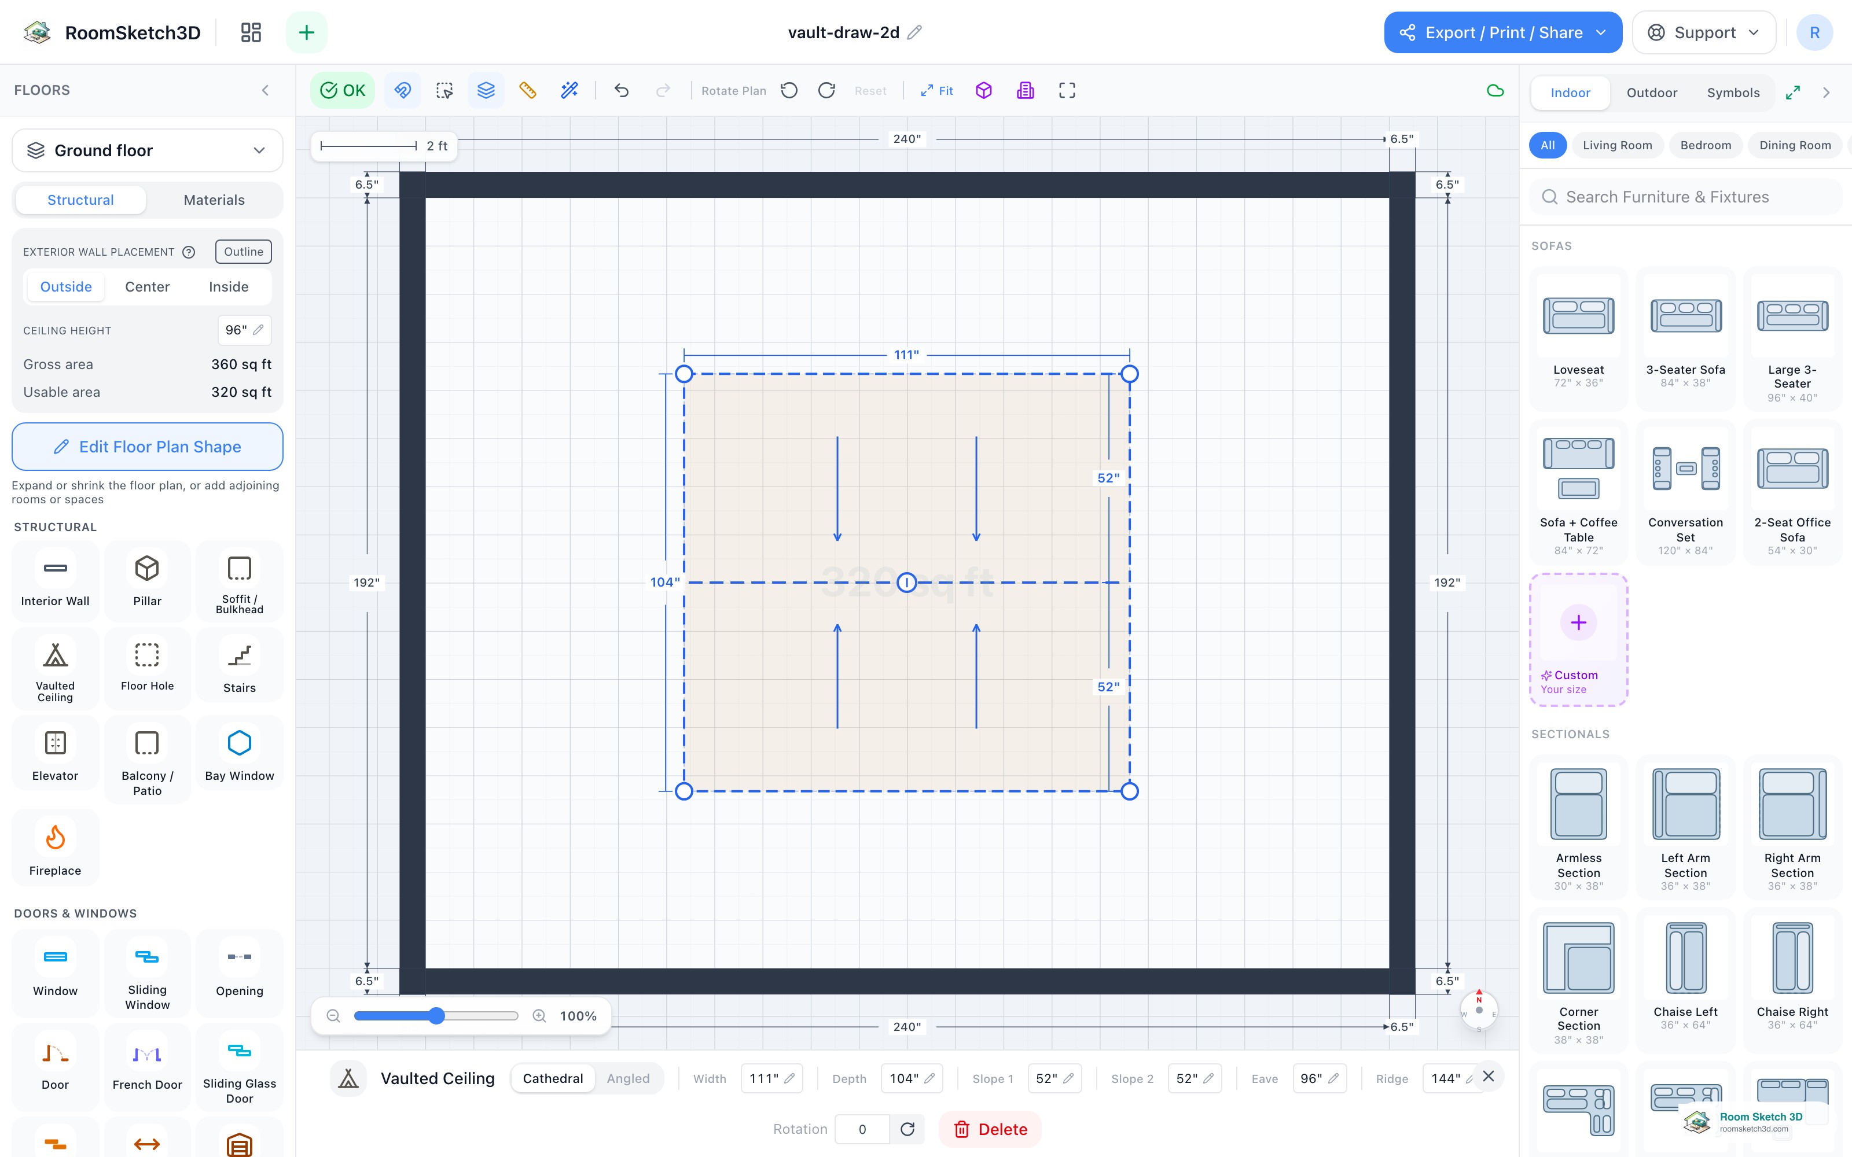Set exterior wall placement to Inside

[x=229, y=287]
